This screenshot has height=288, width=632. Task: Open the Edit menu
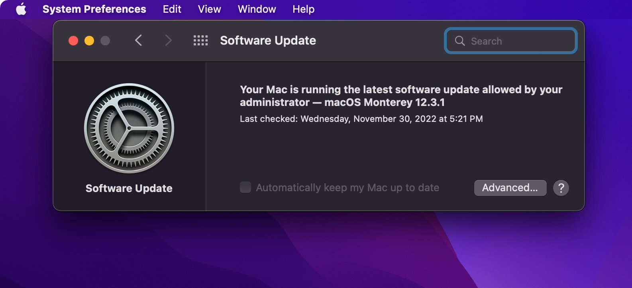point(172,9)
